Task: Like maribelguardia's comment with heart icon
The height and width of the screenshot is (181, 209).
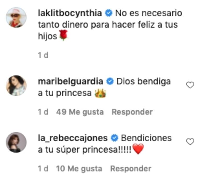Action: [190, 85]
